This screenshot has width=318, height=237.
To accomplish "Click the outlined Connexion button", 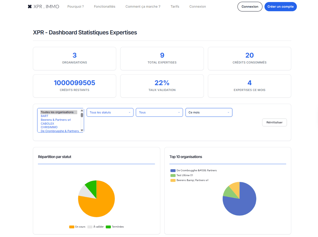I will click(x=250, y=7).
